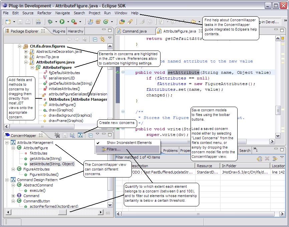
Task: Click the Search flashlight toolbar icon
Action: point(130,22)
